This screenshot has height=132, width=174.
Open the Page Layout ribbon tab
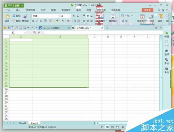click(x=31, y=10)
